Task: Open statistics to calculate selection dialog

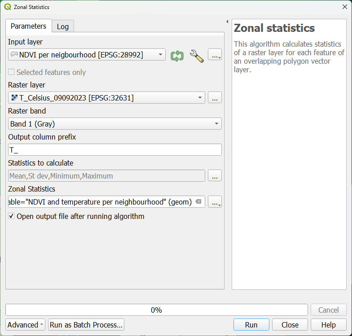Action: click(215, 176)
